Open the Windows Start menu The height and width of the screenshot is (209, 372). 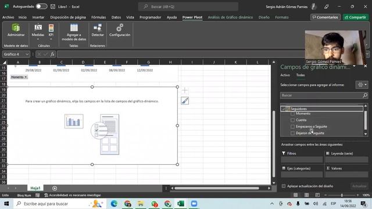coord(6,204)
